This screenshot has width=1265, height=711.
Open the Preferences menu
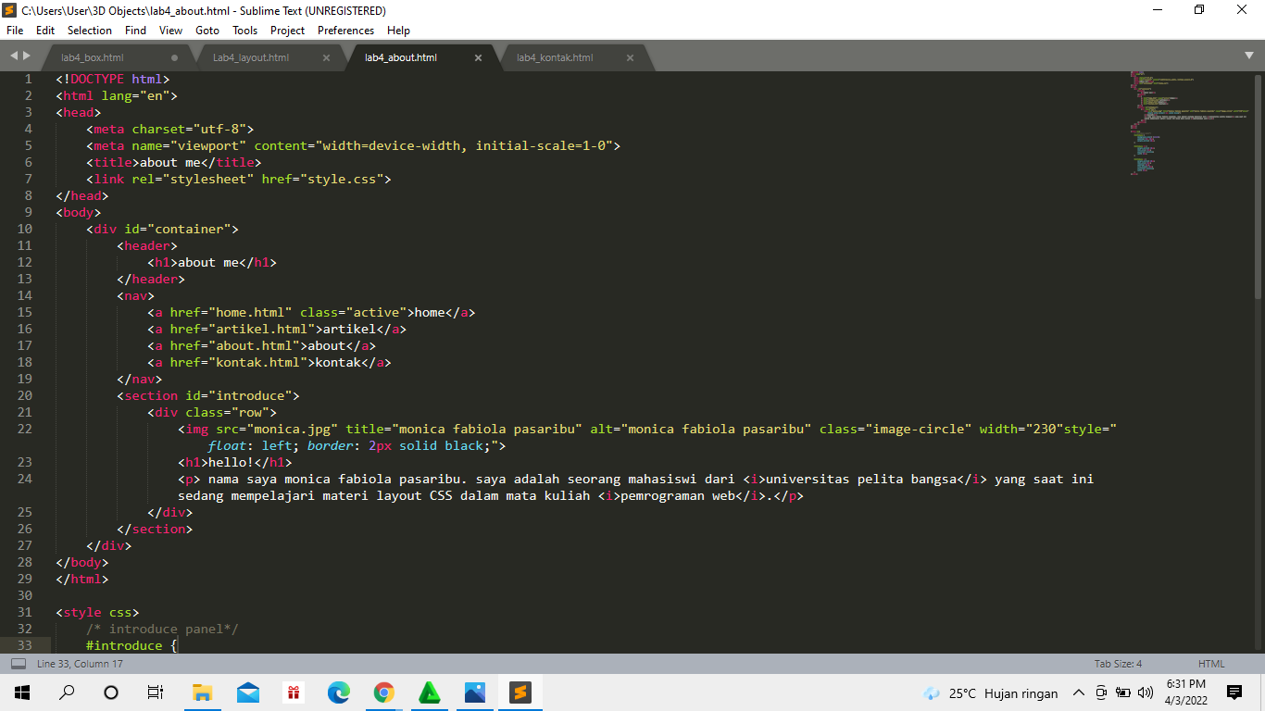point(345,30)
